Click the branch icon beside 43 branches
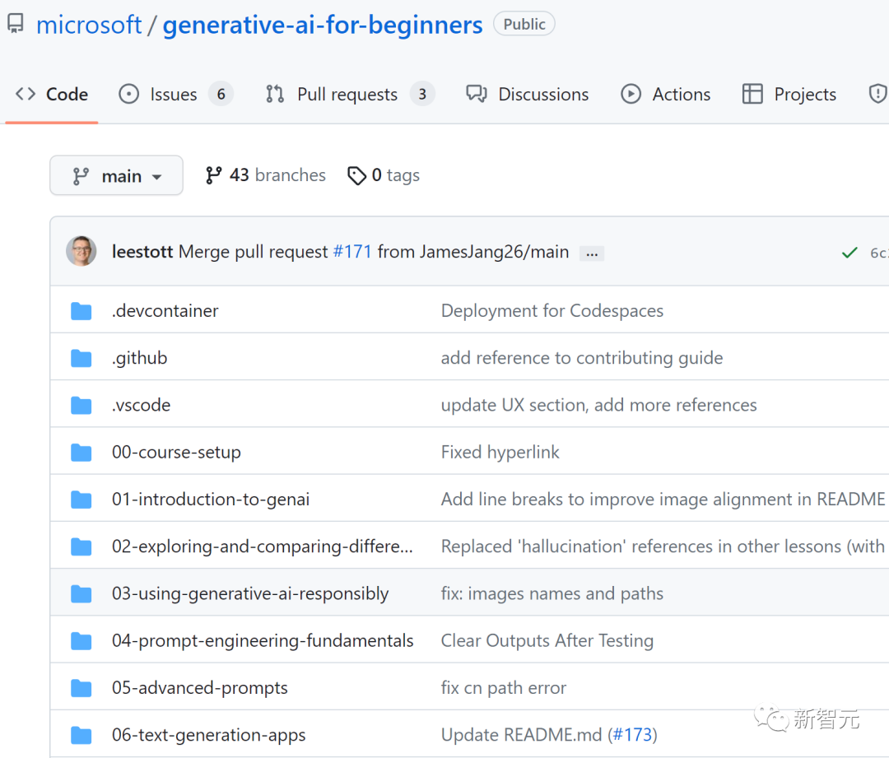Screen dimensions: 889x758 coord(214,175)
